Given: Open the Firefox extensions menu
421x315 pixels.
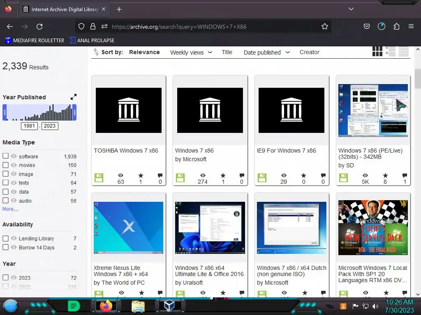Looking at the screenshot, I should point(396,26).
